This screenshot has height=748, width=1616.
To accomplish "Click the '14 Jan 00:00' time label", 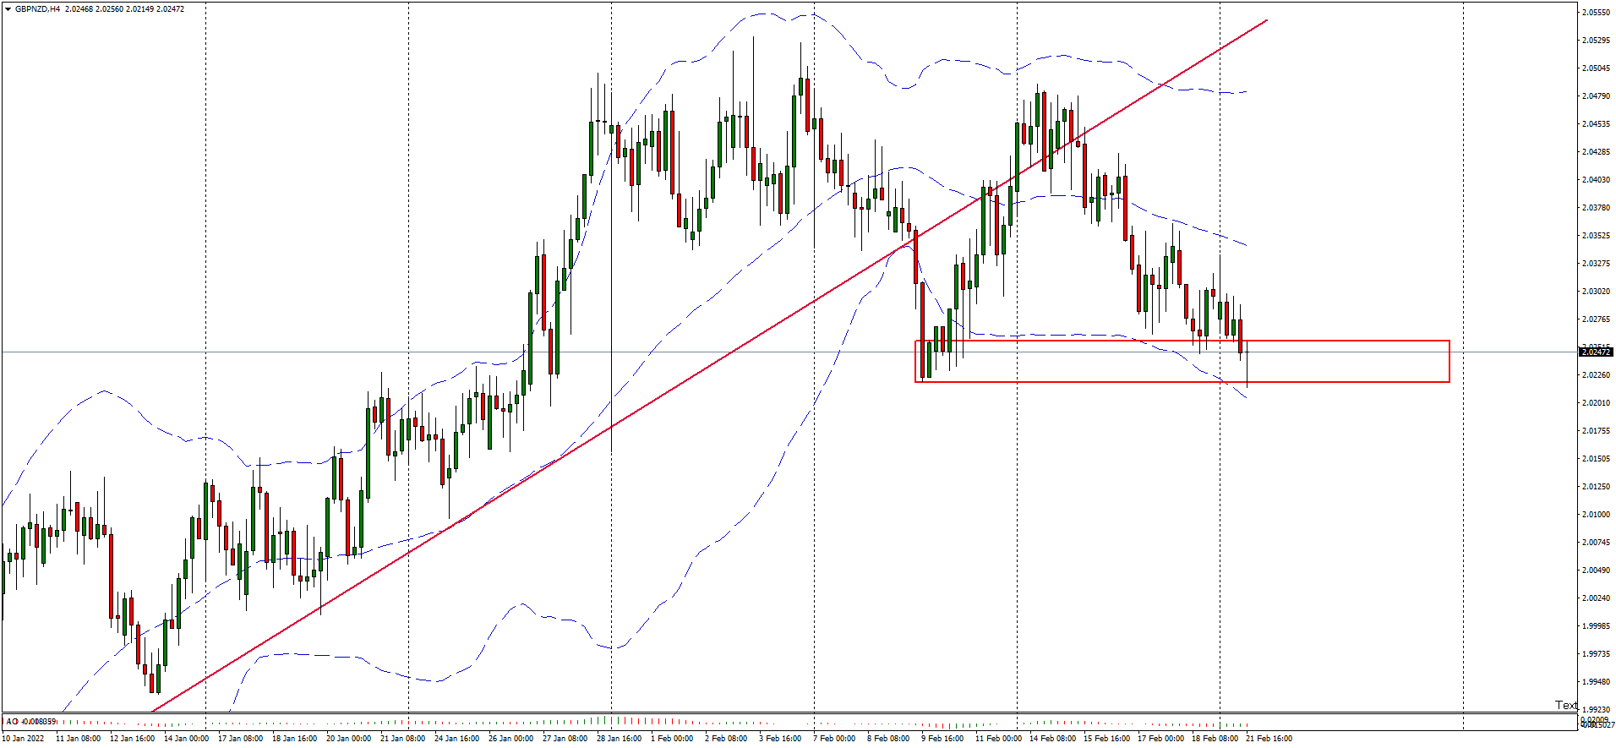I will (186, 739).
